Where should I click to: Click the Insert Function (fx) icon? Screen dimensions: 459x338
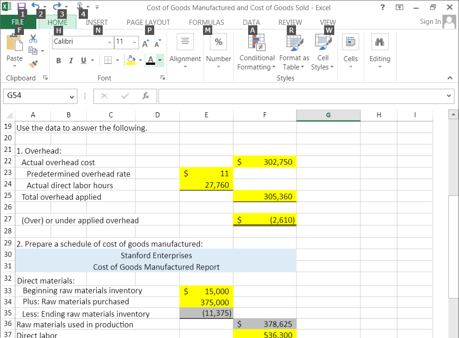point(146,96)
